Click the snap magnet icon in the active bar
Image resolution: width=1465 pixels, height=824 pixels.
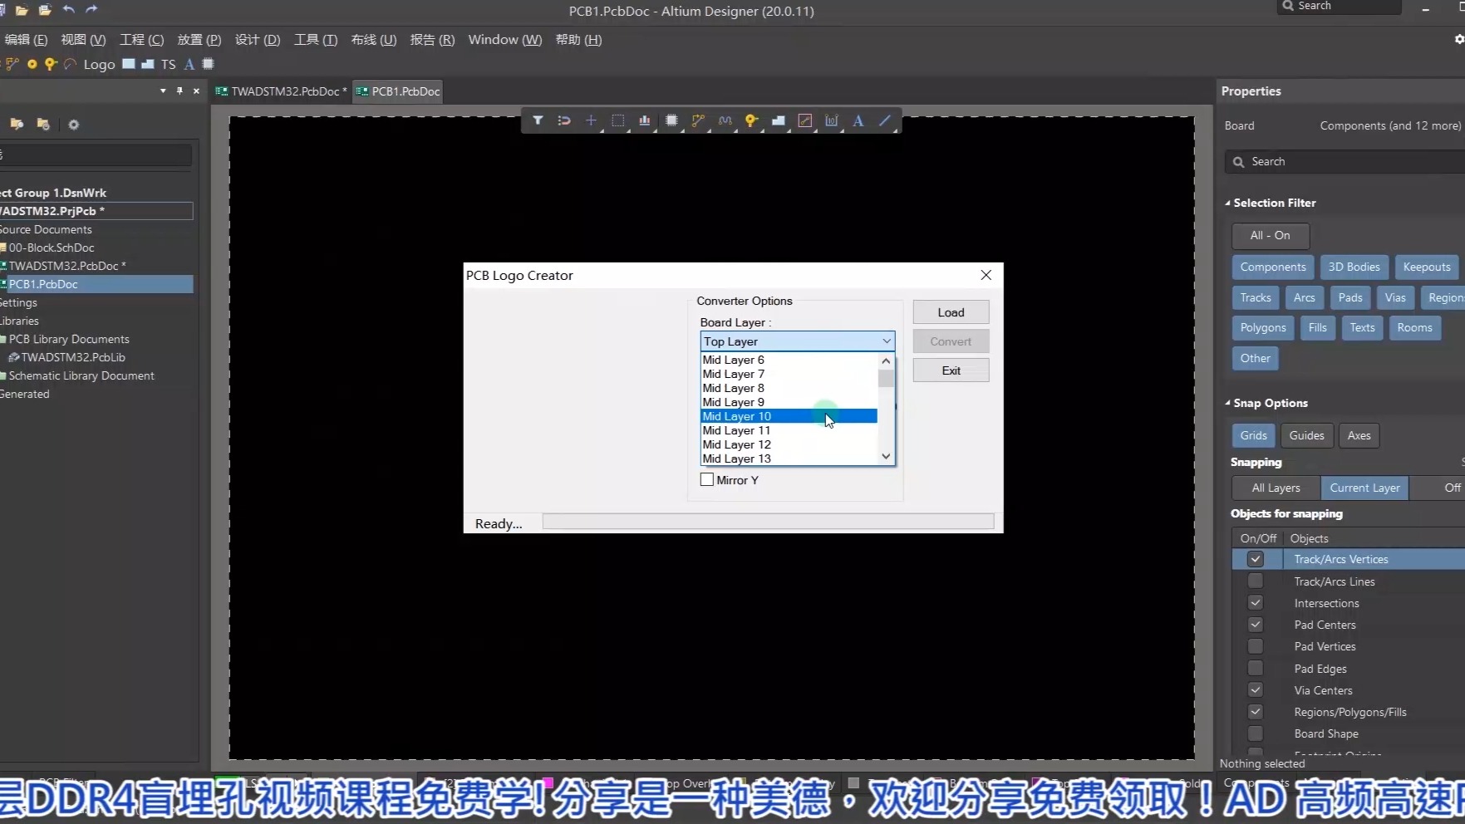point(564,120)
